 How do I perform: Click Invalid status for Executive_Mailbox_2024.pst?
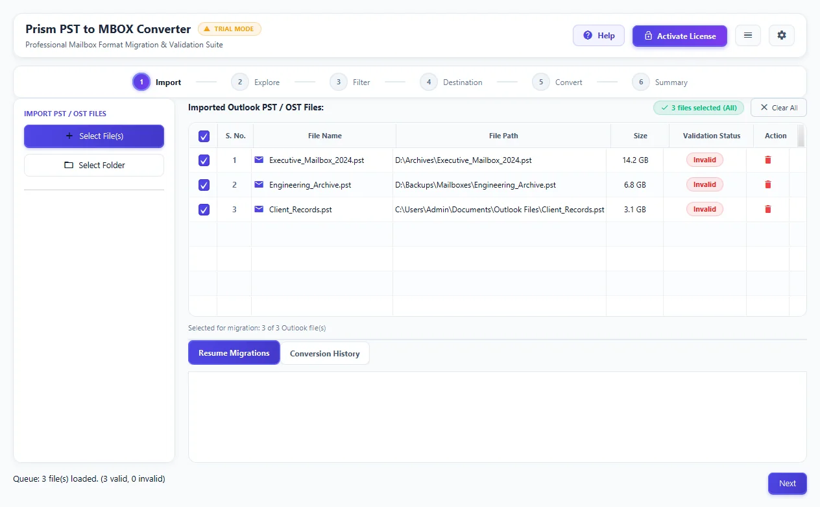click(x=705, y=160)
